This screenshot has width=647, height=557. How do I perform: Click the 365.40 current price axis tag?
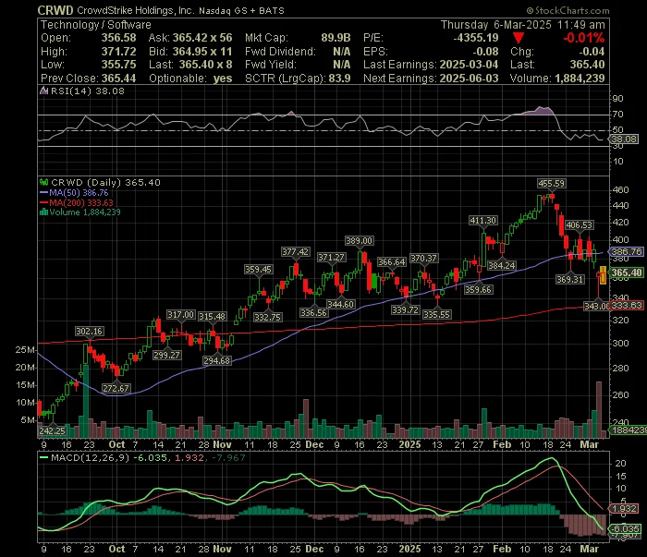[627, 272]
